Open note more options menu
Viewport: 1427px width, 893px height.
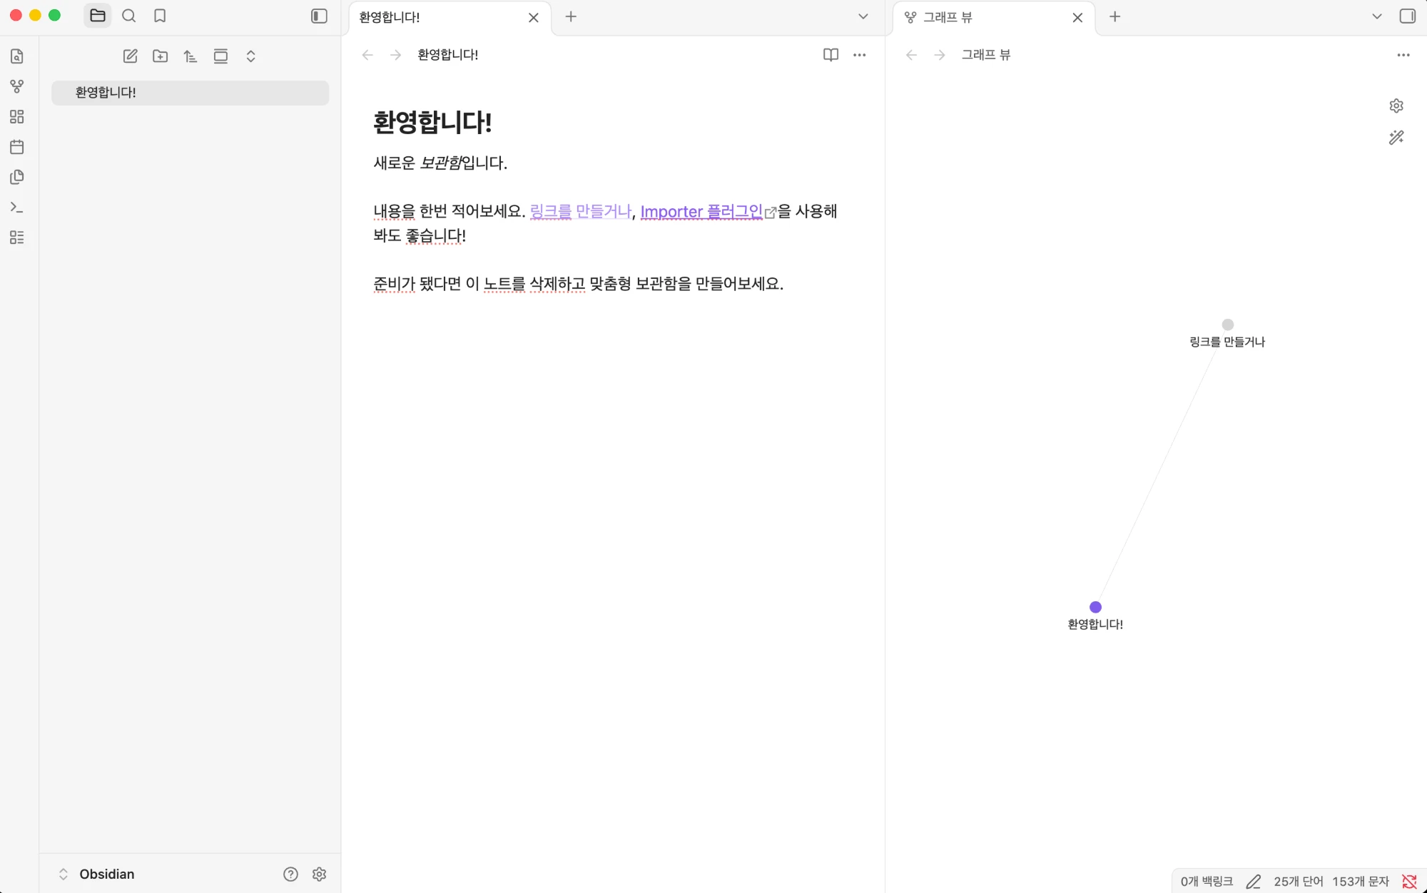(860, 55)
